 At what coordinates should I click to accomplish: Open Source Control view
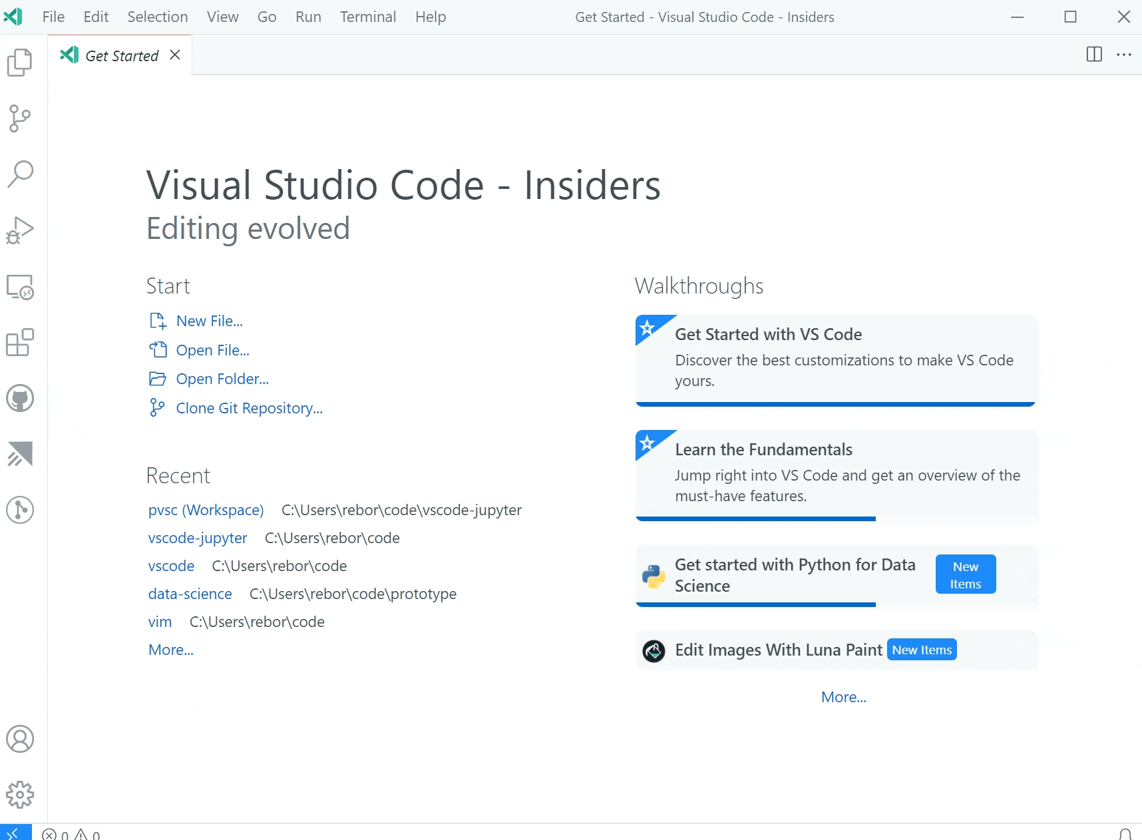click(20, 118)
